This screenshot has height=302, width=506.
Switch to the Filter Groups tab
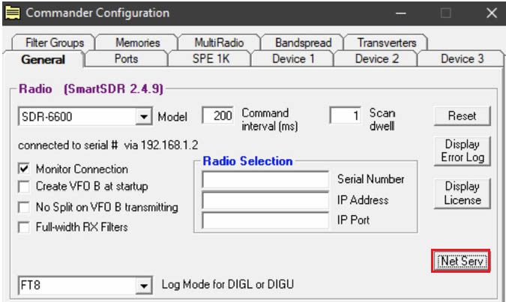(54, 43)
